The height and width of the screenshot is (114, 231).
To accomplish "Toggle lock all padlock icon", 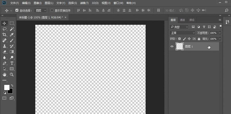I will (x=199, y=39).
